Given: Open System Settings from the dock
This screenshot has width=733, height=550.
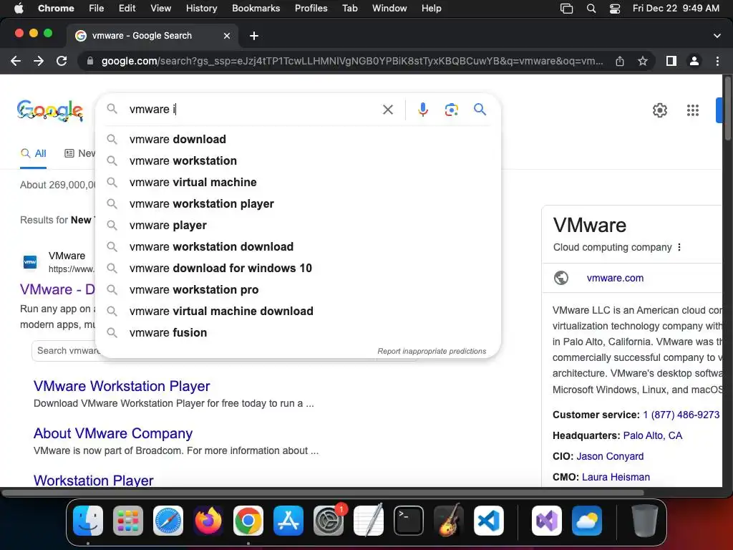Looking at the screenshot, I should [328, 521].
